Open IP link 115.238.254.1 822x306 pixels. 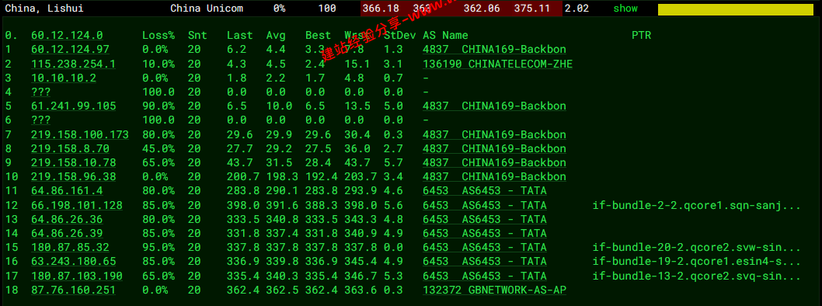(73, 64)
